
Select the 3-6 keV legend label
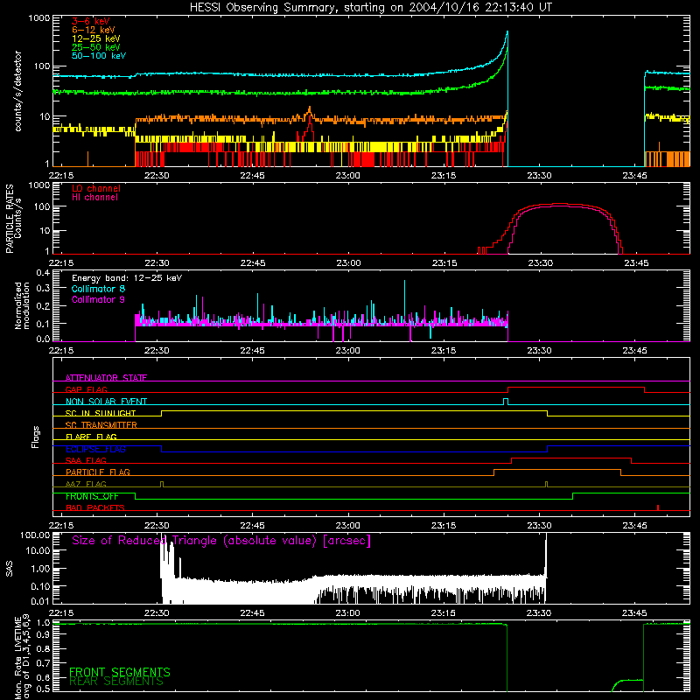point(91,21)
